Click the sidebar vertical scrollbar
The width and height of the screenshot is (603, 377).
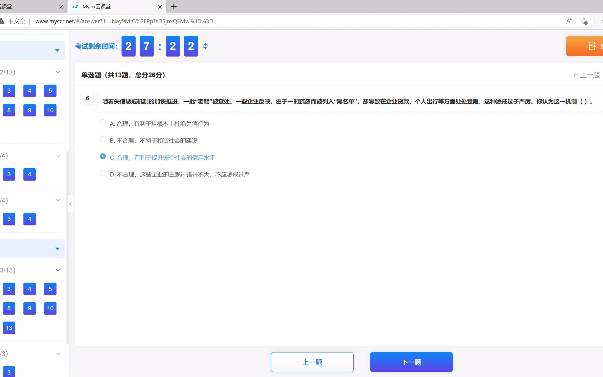[68, 247]
